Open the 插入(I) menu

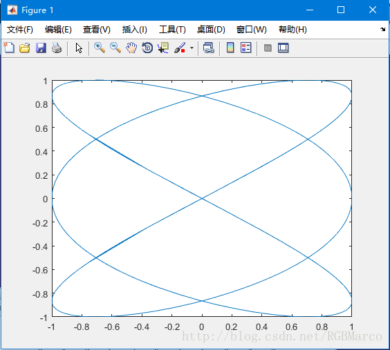[135, 30]
